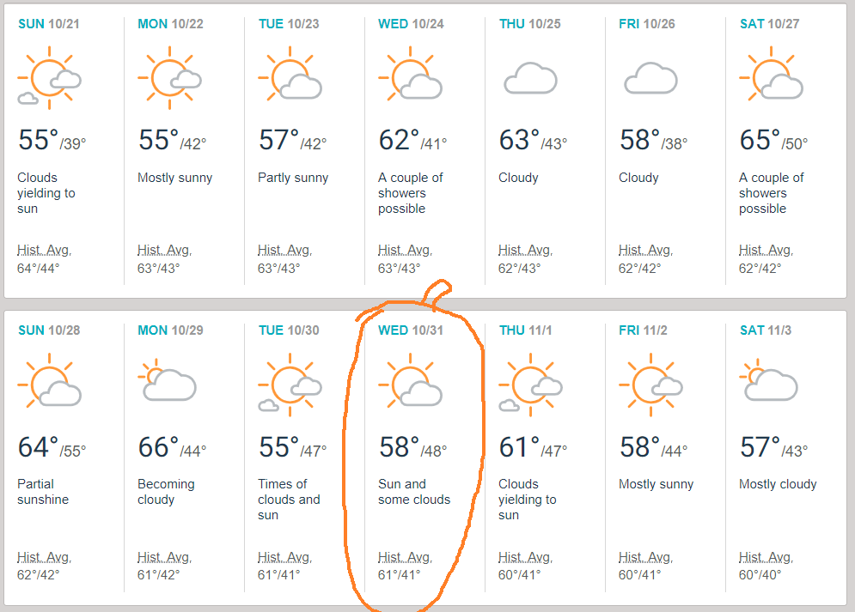
Task: Click the SAT 11/3 mostly cloudy icon
Action: pyautogui.click(x=771, y=384)
